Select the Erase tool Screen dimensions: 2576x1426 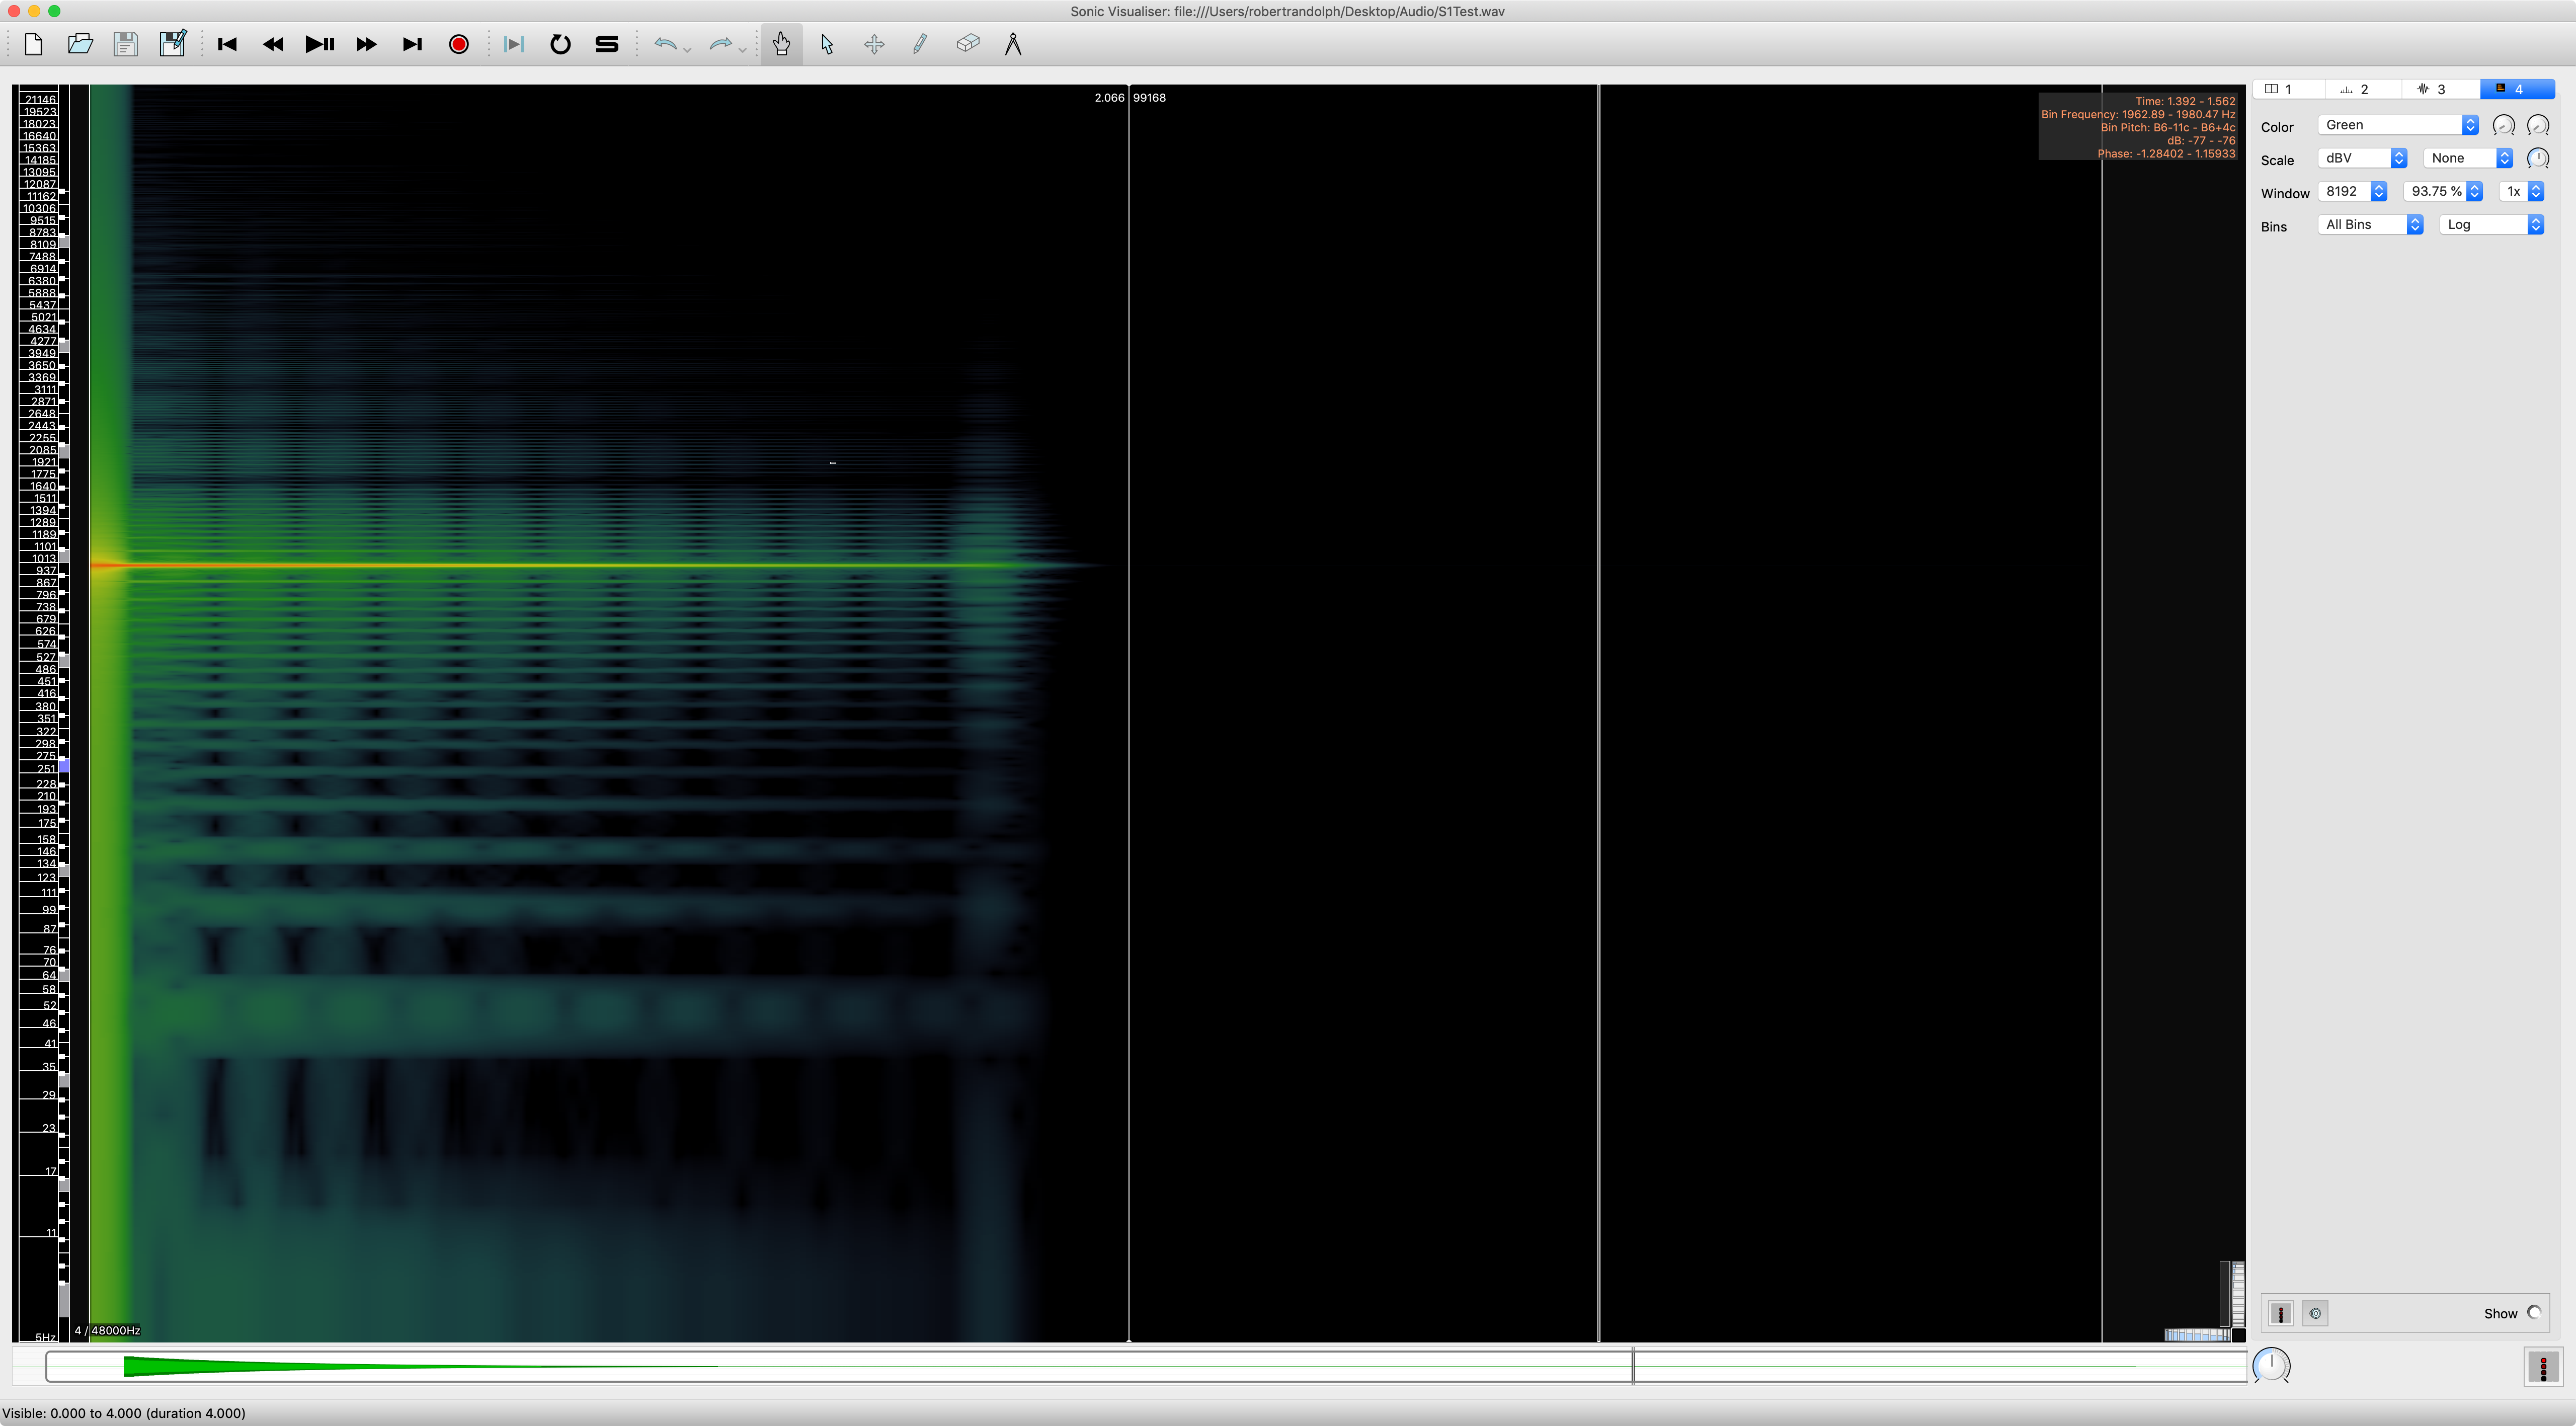pos(967,44)
